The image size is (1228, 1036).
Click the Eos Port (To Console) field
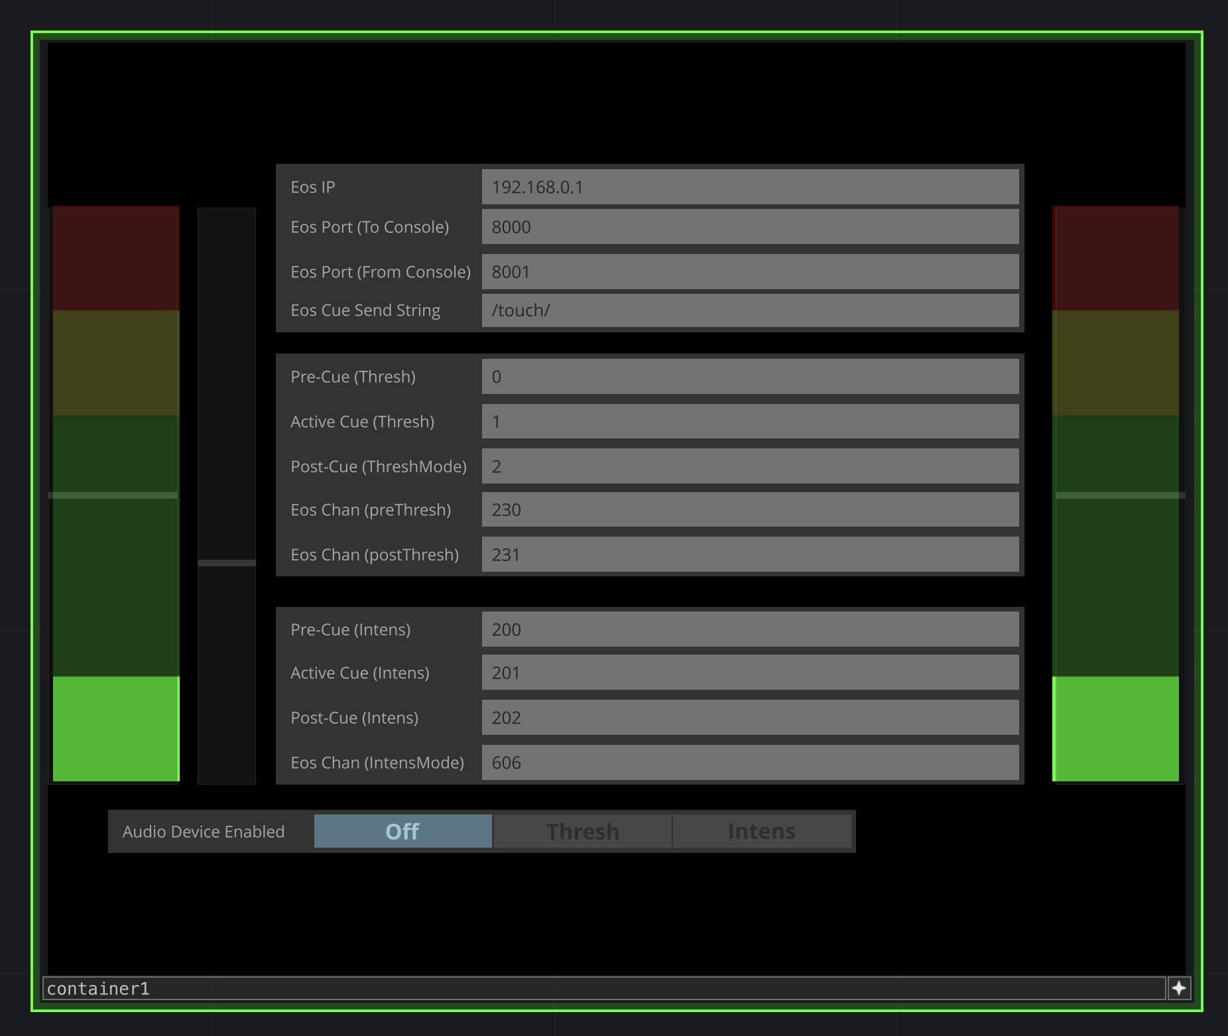click(x=750, y=226)
